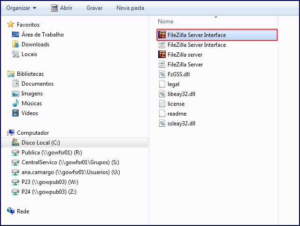Screen dimensions: 300x226
Task: Click the readme file icon
Action: tap(162, 114)
